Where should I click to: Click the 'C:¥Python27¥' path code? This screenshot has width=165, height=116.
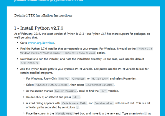[x=30, y=63]
